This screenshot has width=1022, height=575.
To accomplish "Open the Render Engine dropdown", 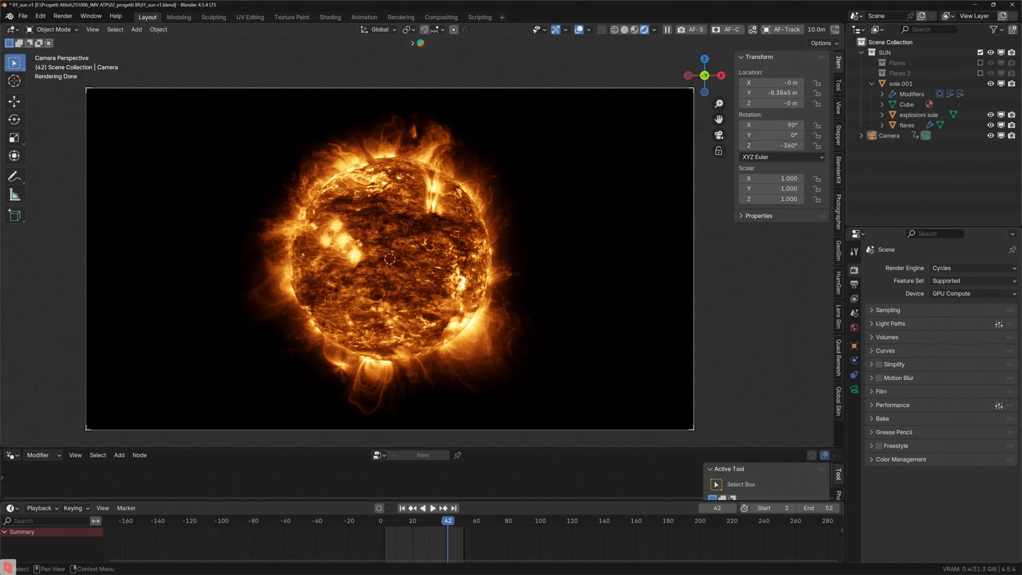I will pos(974,268).
